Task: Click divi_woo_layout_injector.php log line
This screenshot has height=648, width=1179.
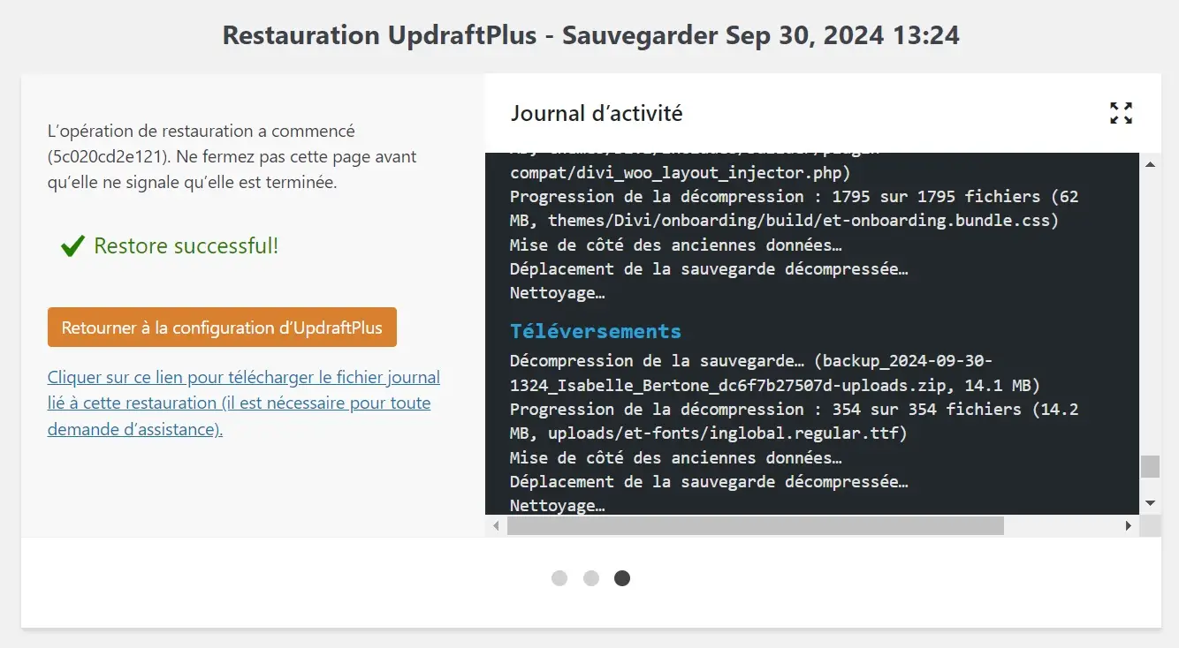Action: [681, 172]
